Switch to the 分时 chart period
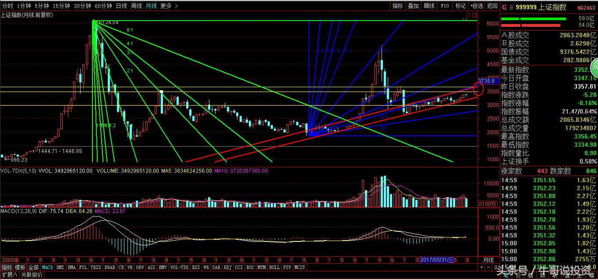This screenshot has width=598, height=280. [x=7, y=6]
